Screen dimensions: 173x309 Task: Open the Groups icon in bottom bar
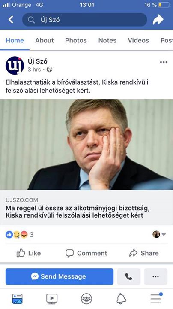[x=86, y=299]
